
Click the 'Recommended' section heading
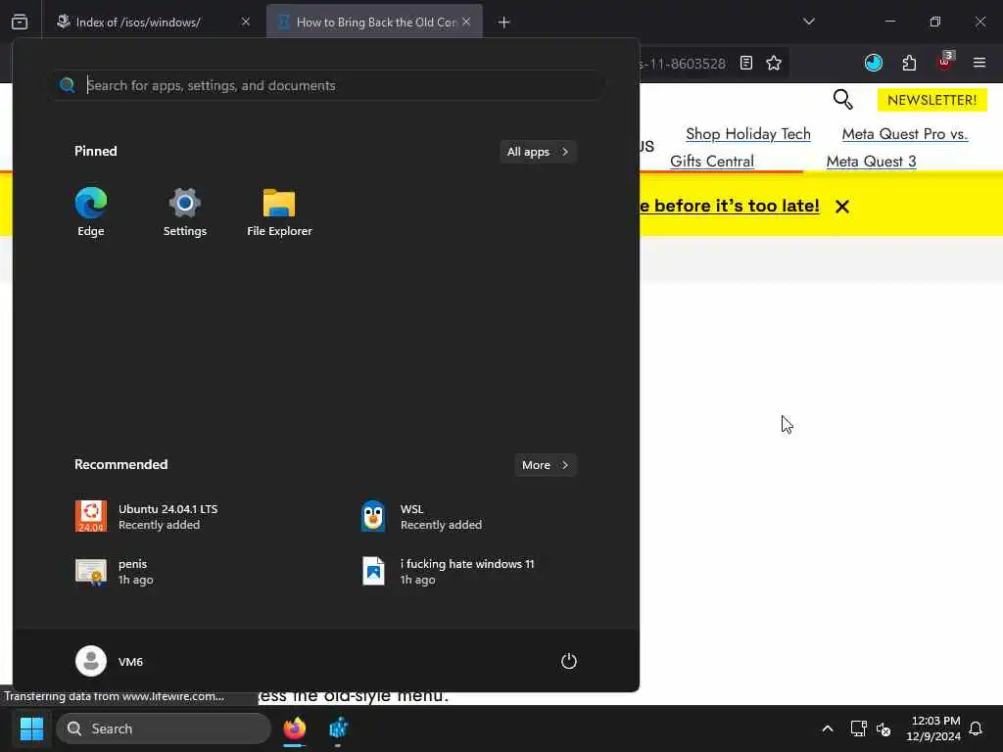(x=120, y=464)
